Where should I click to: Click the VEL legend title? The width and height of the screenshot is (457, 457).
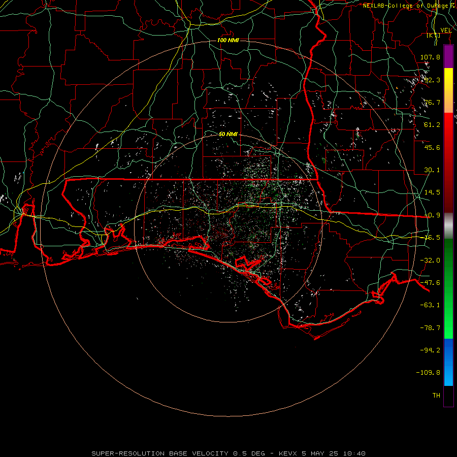tap(446, 30)
